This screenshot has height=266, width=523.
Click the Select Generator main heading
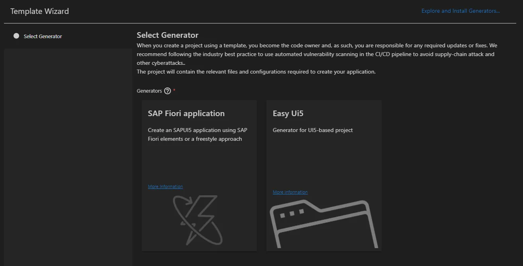point(167,35)
